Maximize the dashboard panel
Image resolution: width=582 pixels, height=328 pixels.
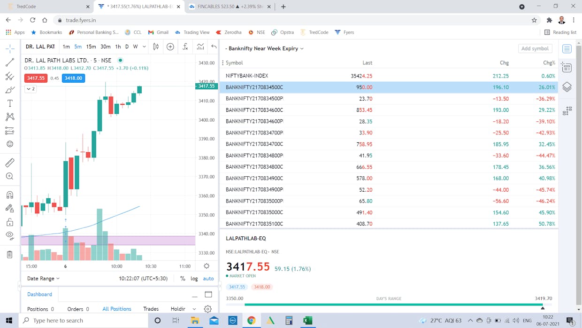[208, 295]
